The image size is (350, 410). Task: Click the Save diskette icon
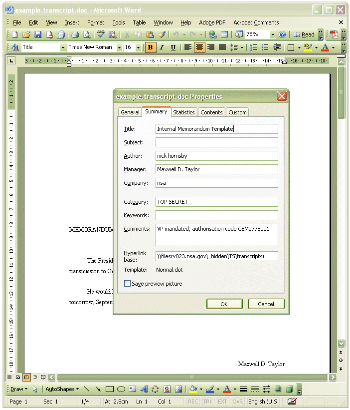tap(38, 34)
